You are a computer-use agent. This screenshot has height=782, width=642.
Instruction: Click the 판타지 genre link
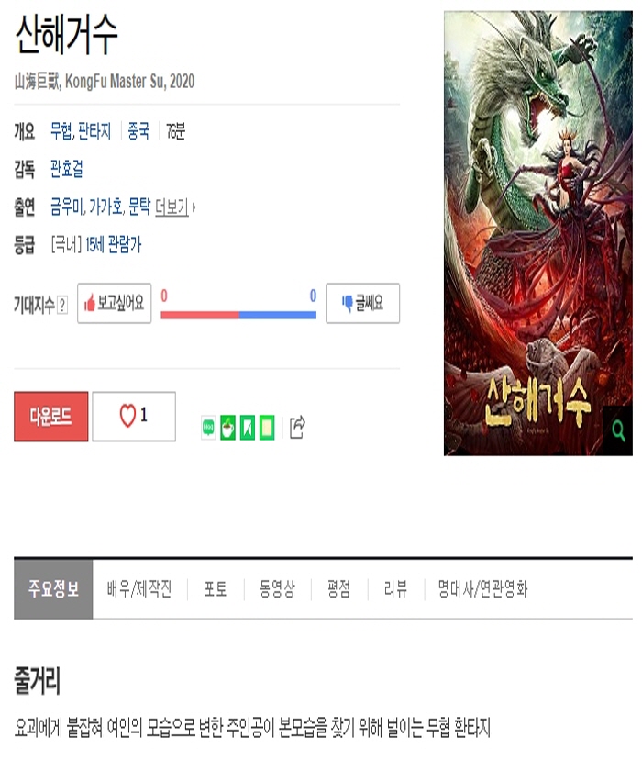pos(94,131)
